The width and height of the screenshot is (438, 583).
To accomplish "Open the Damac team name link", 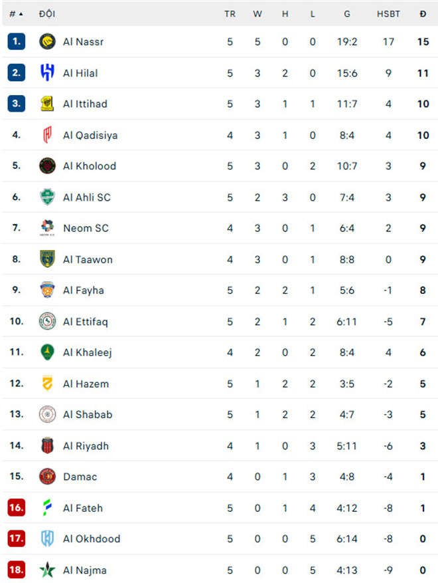I will tap(80, 477).
